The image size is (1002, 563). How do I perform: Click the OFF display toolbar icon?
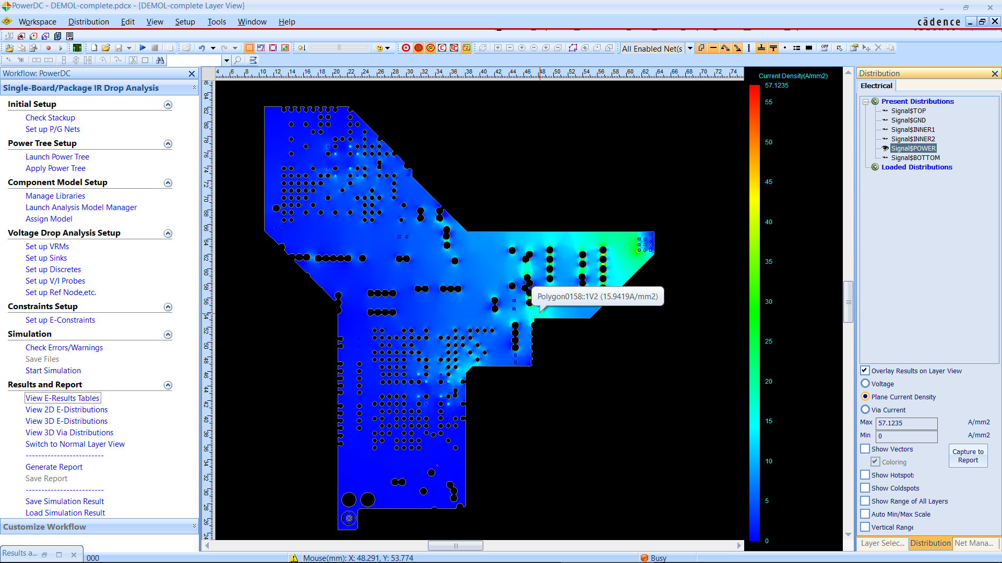[x=824, y=47]
